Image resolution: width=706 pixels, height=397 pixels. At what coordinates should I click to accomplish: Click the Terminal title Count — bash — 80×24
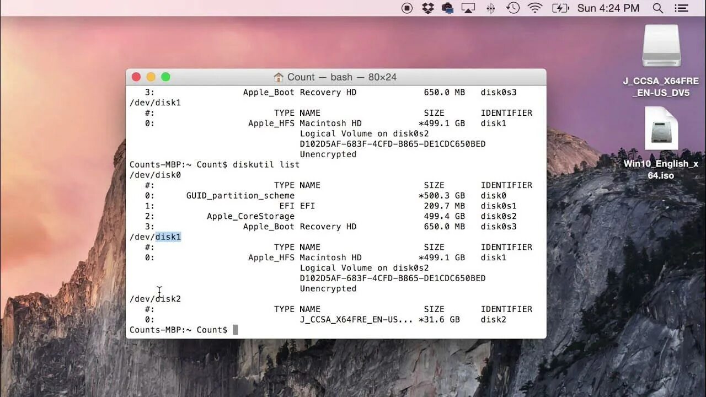tap(341, 77)
